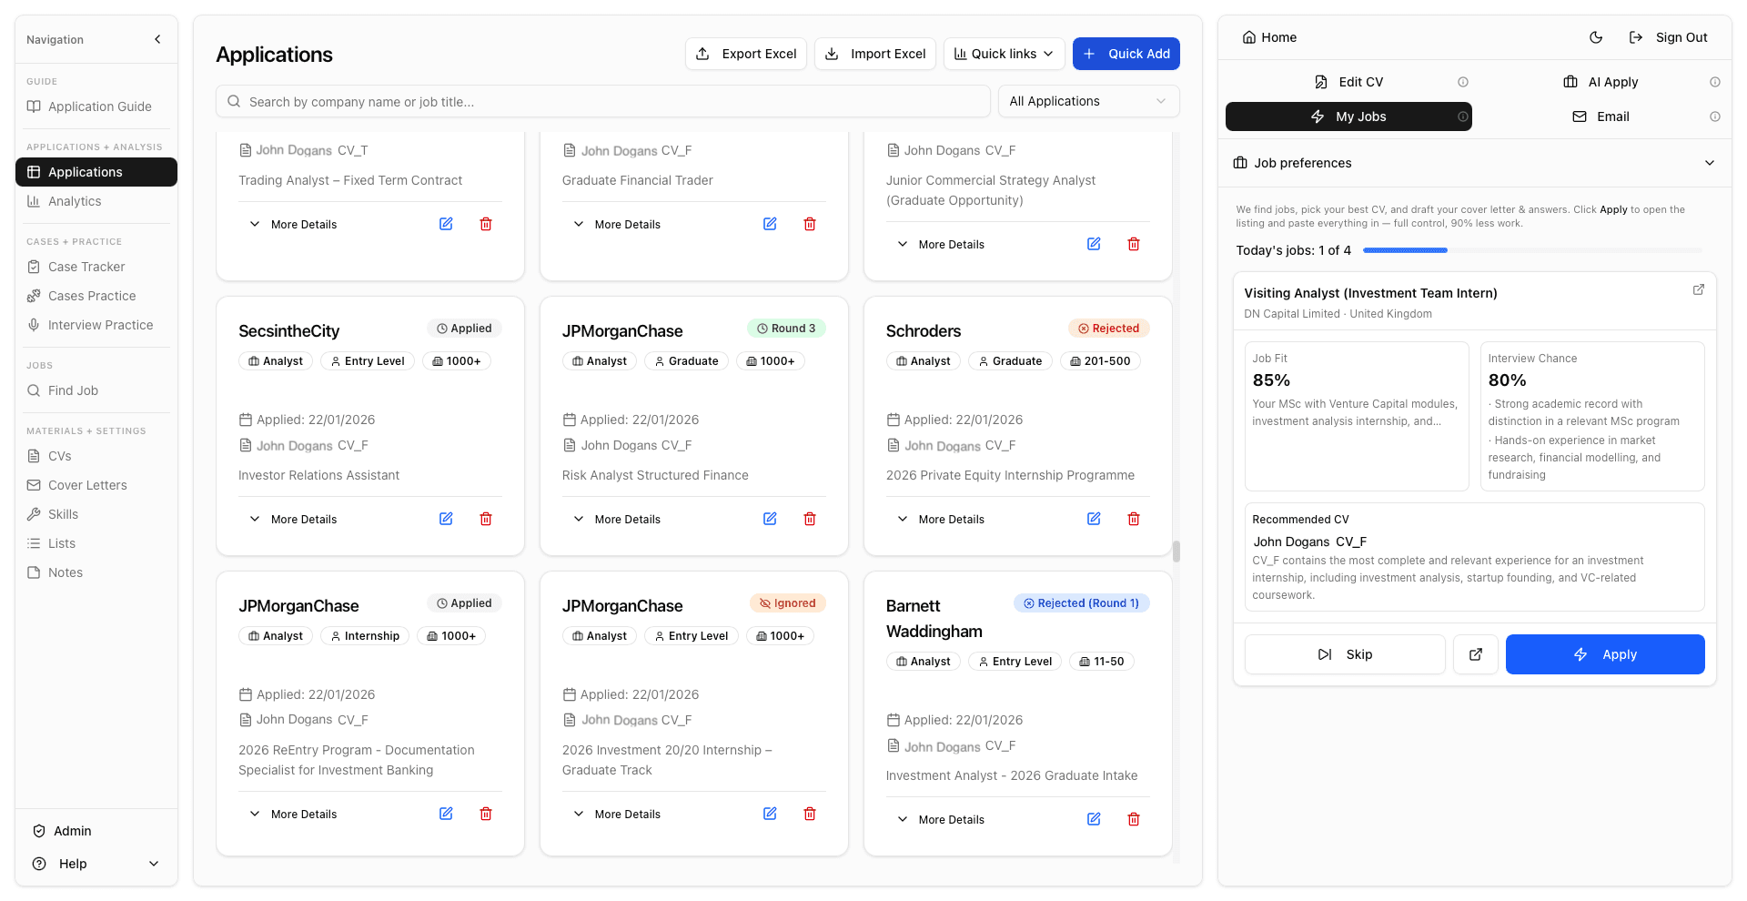Toggle the My Jobs mode button

tap(1348, 116)
